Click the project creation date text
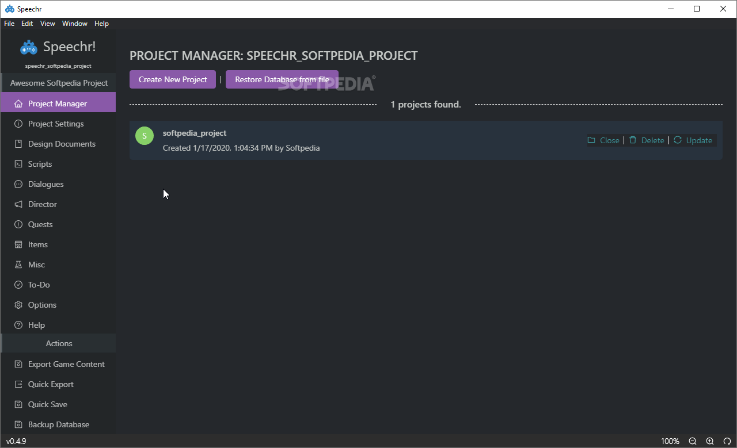Image resolution: width=737 pixels, height=448 pixels. 241,148
